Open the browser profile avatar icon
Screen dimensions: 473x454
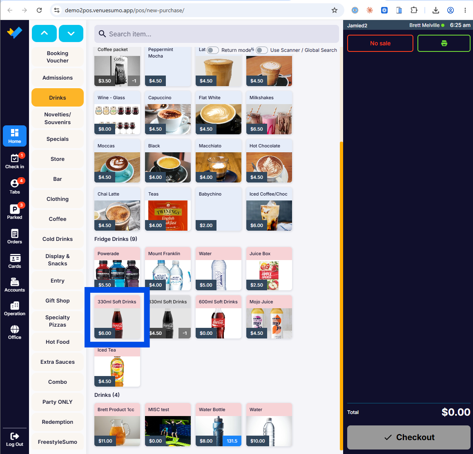click(x=451, y=10)
